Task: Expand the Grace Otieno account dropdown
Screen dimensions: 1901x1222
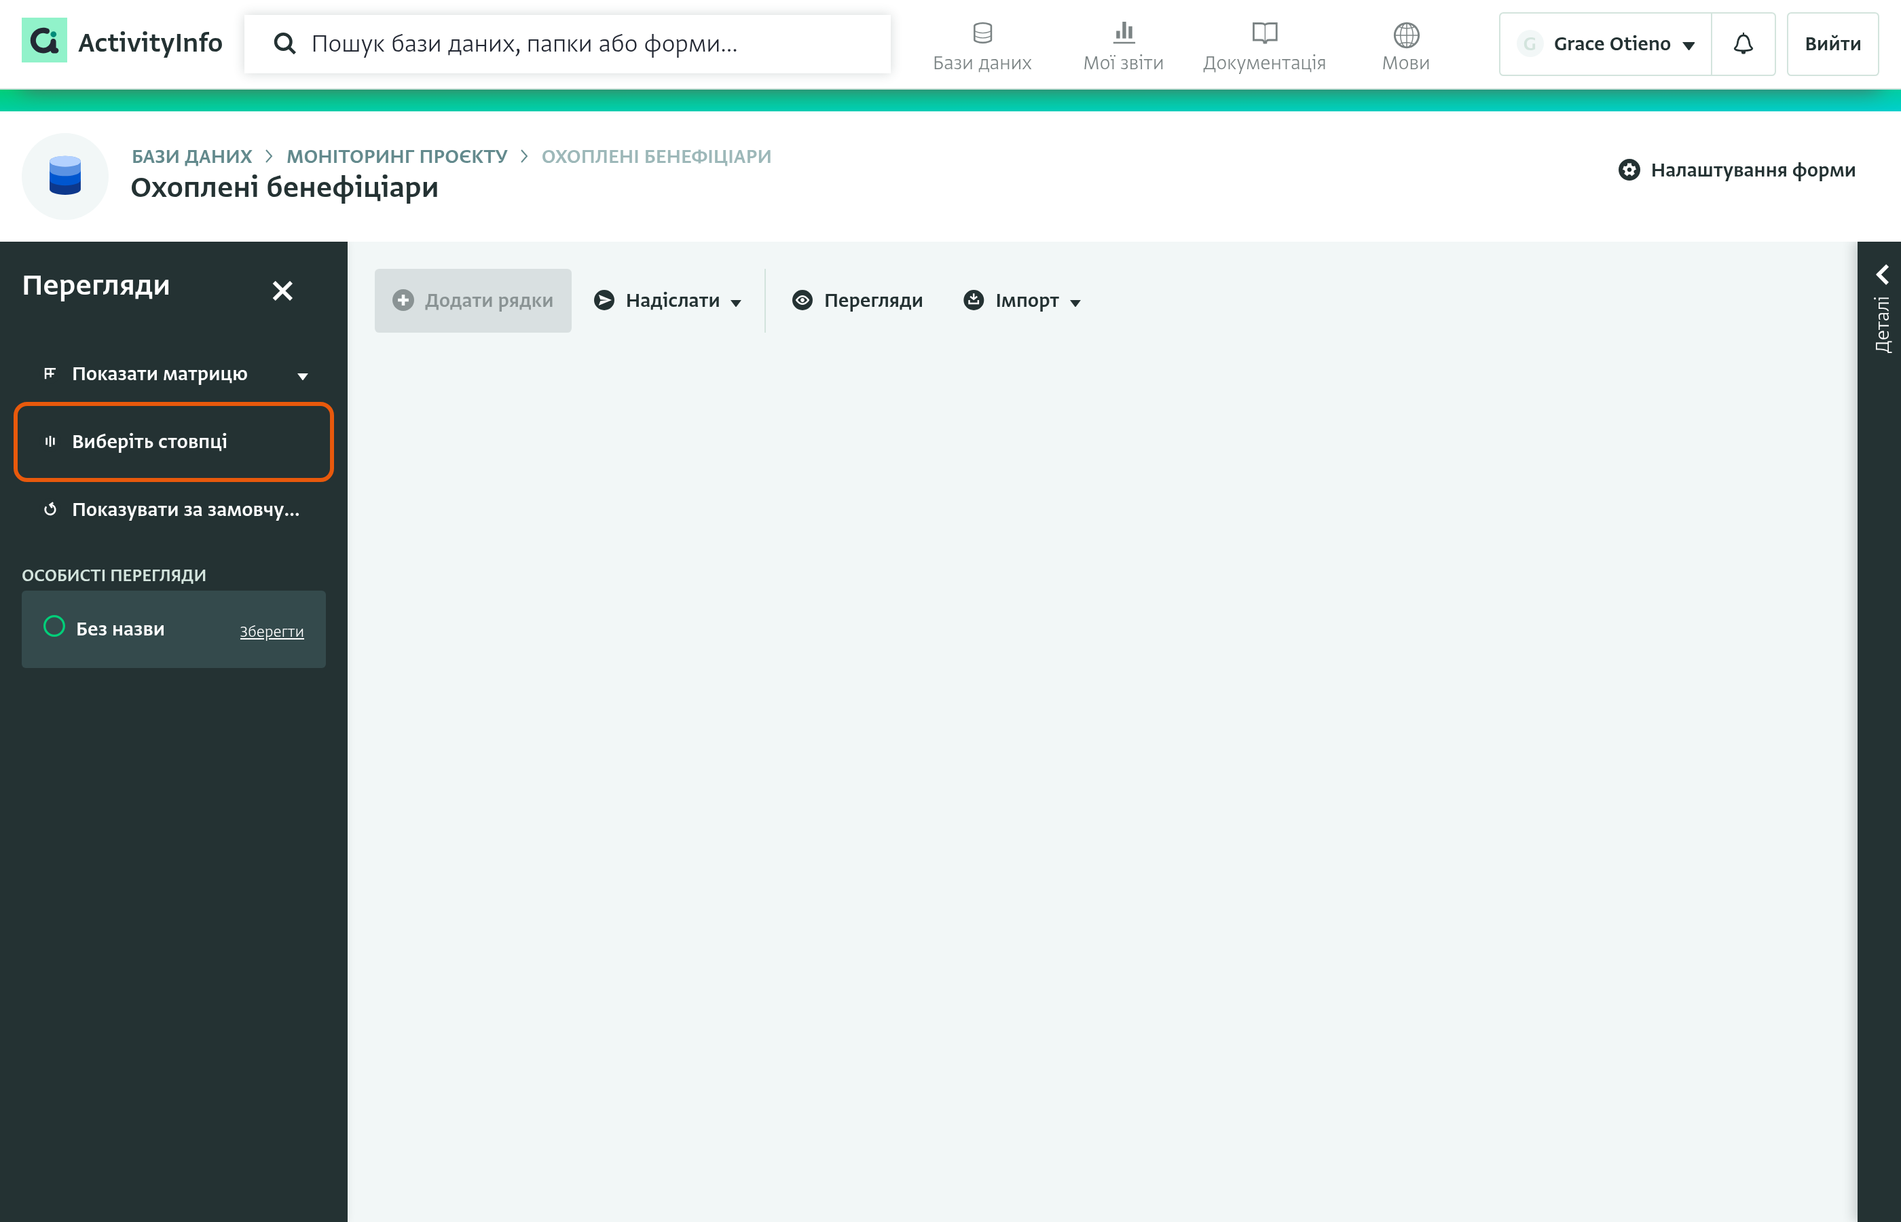Action: click(1605, 43)
